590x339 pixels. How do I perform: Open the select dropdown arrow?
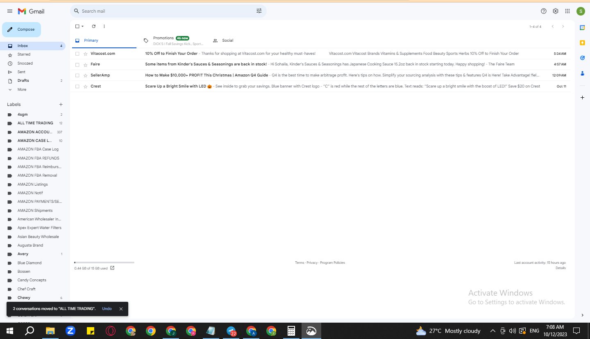(82, 26)
